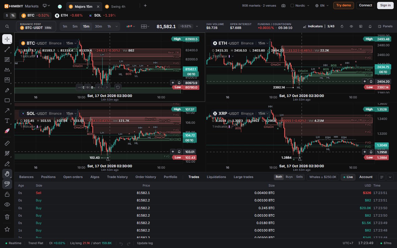Open alerts bell in chart toolbar
This screenshot has height=248, width=397.
(x=370, y=26)
